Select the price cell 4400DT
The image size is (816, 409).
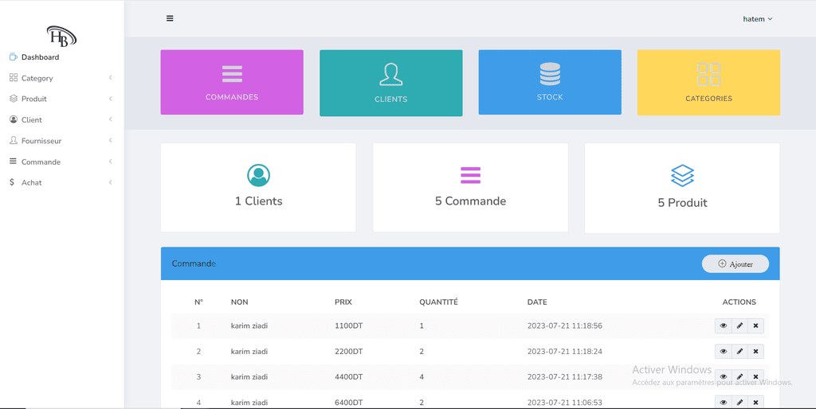click(349, 377)
